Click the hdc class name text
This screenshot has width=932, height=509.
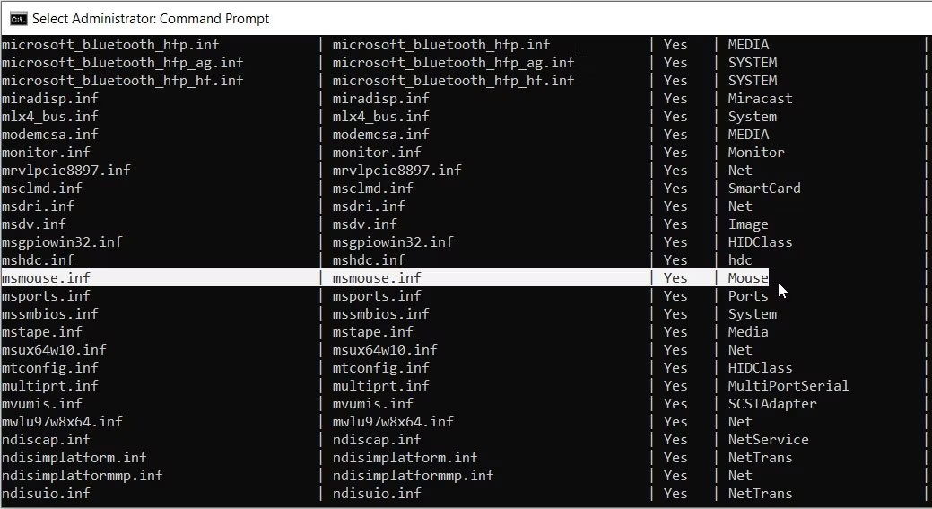point(740,260)
